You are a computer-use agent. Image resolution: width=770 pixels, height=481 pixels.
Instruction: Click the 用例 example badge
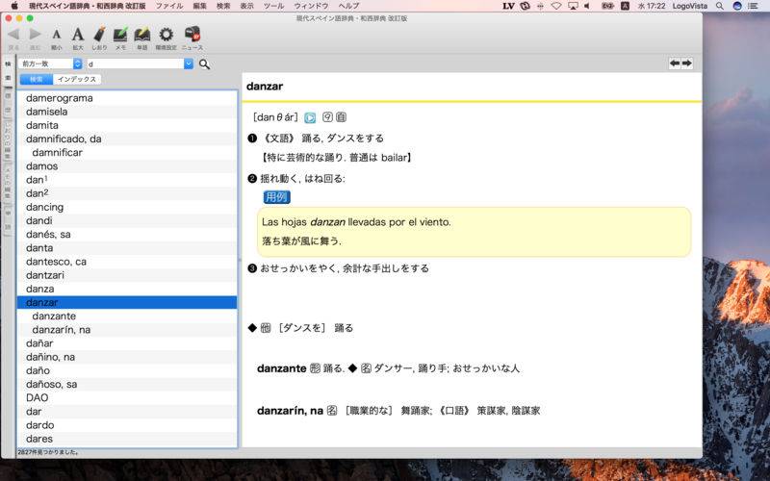[x=276, y=197]
